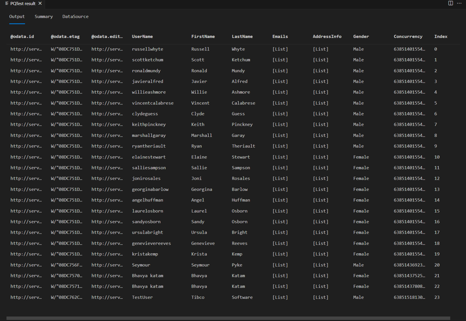The image size is (466, 321).
Task: Select the Seymour row's last name Pyke
Action: [x=237, y=265]
